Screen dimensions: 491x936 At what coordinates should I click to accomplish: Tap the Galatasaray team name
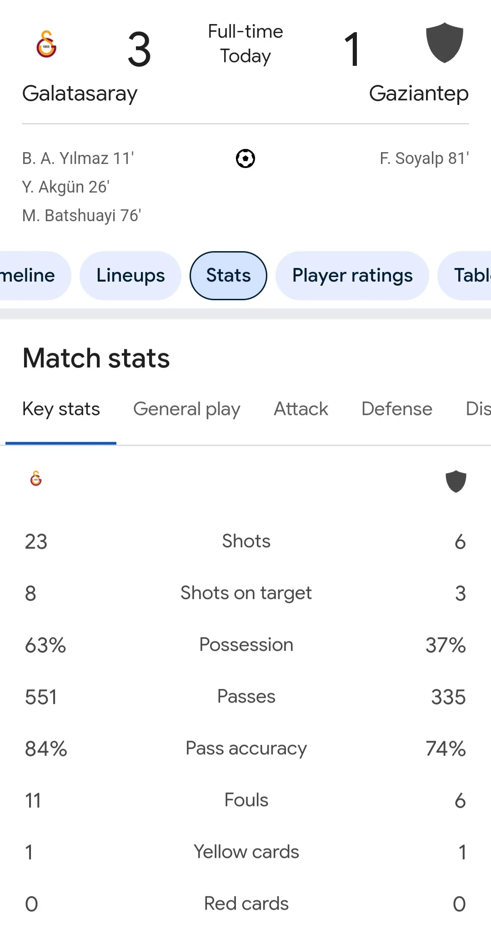pyautogui.click(x=80, y=94)
